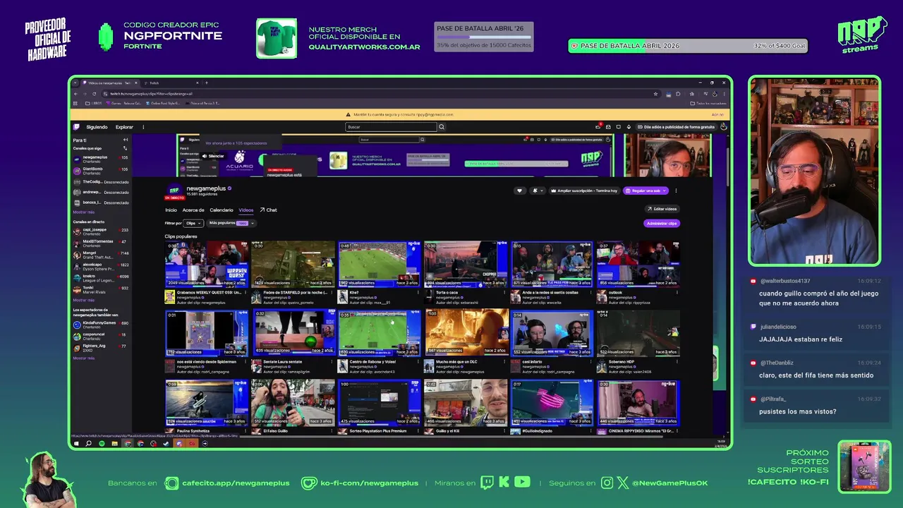This screenshot has height=508, width=903.
Task: Click Twitch search input field
Action: (391, 127)
